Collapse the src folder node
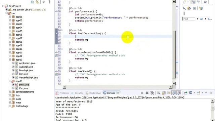 7,13
